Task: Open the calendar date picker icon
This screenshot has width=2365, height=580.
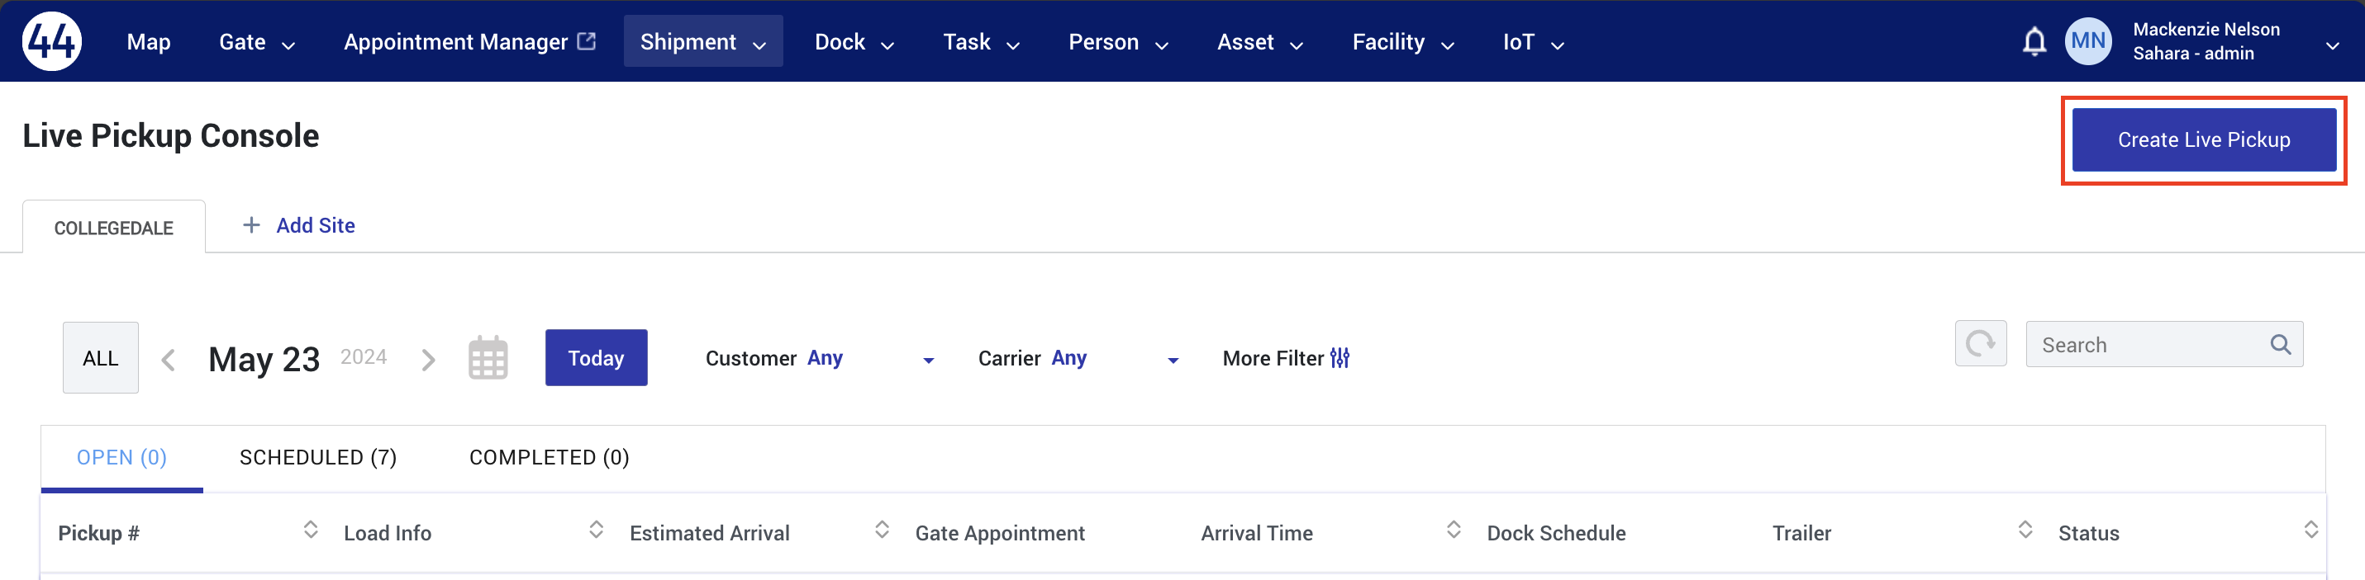Action: 488,357
